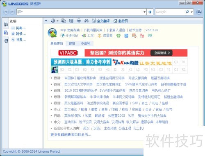Click the magnifier search icon
The width and height of the screenshot is (205, 156).
[187, 12]
